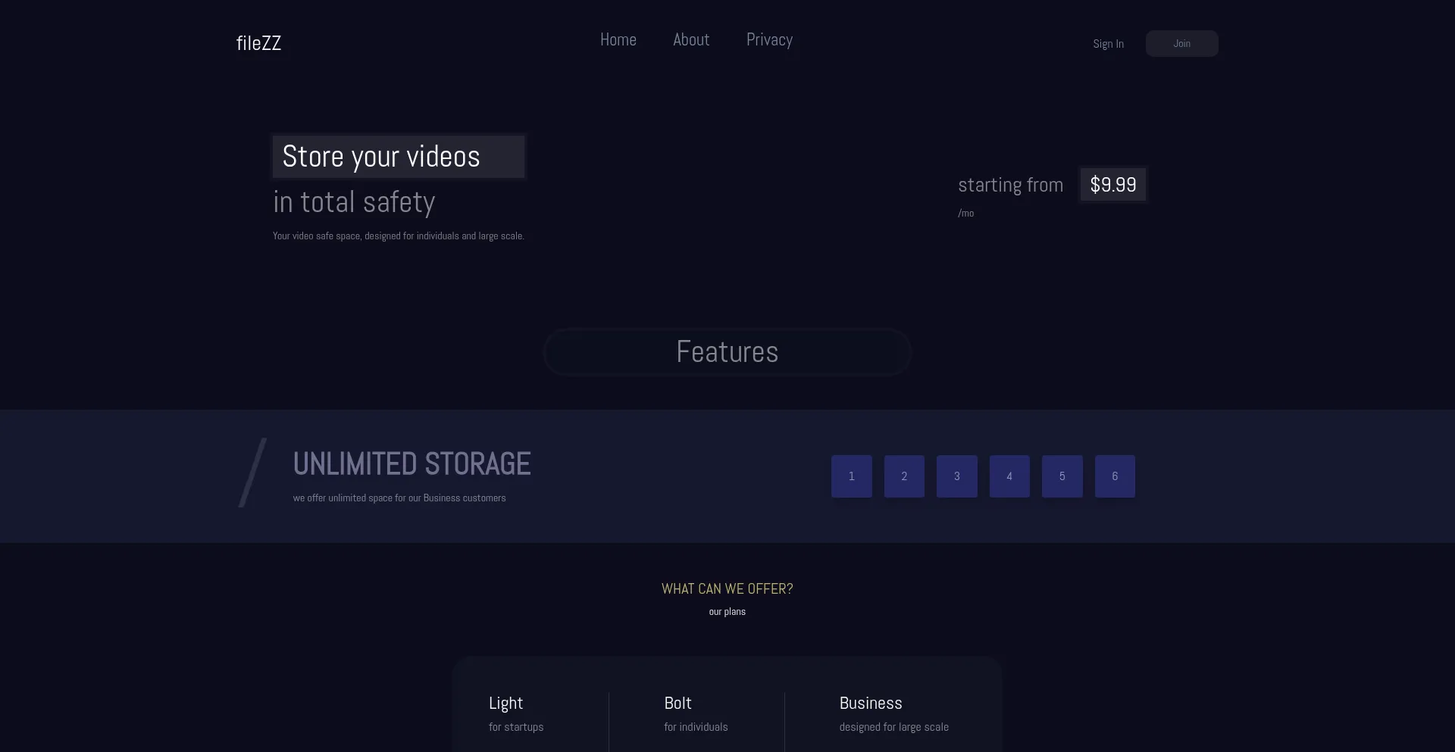Select feature slide number 6
This screenshot has height=752, width=1455.
pyautogui.click(x=1115, y=476)
